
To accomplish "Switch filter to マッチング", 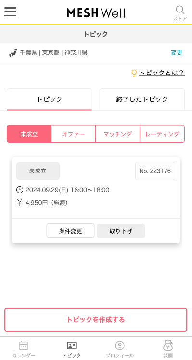I will coord(117,134).
